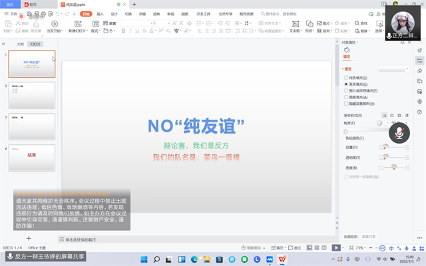The height and width of the screenshot is (266, 426).
Task: Open the View ribbon tab
Action: 185,14
